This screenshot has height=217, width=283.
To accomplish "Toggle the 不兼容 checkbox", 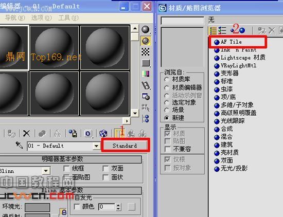I will pyautogui.click(x=168, y=149).
